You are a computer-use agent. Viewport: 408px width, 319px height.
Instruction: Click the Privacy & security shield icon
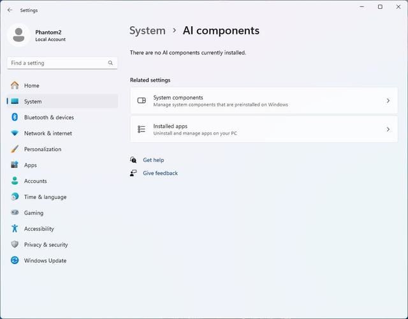point(15,245)
